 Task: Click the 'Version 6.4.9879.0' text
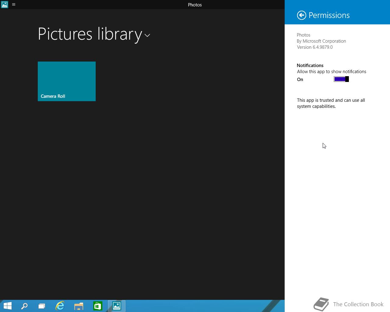(x=315, y=47)
